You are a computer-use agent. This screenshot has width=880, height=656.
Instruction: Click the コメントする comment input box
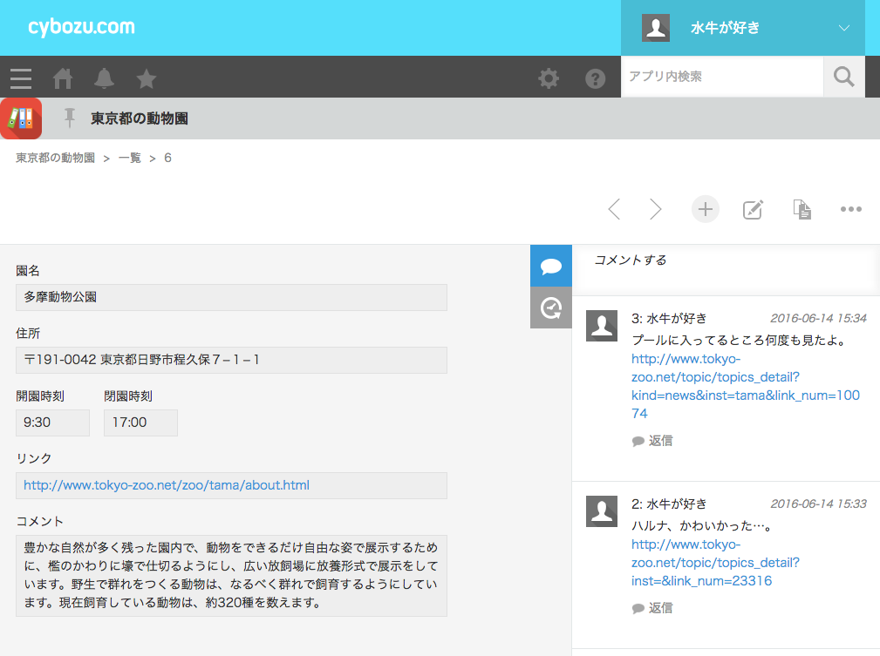click(727, 270)
